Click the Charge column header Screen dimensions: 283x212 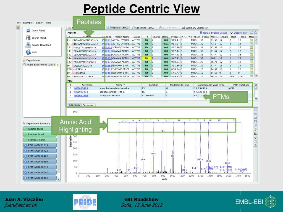click(x=156, y=37)
